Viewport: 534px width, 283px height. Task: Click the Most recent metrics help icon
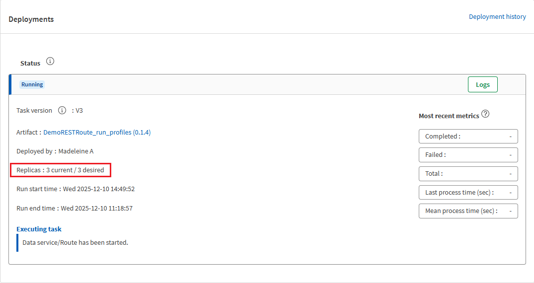tap(485, 114)
